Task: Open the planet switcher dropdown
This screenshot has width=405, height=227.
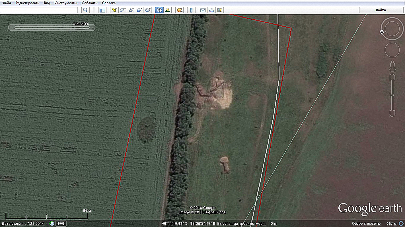Action: (x=180, y=10)
